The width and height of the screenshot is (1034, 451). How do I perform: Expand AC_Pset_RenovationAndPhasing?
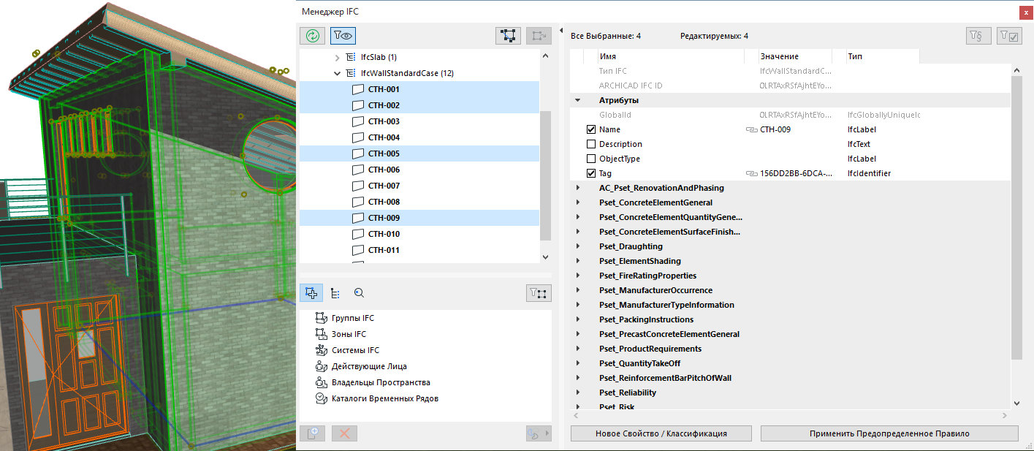click(x=577, y=188)
